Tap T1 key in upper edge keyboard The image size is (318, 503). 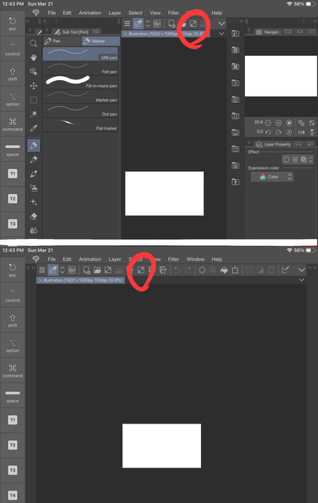click(x=13, y=174)
